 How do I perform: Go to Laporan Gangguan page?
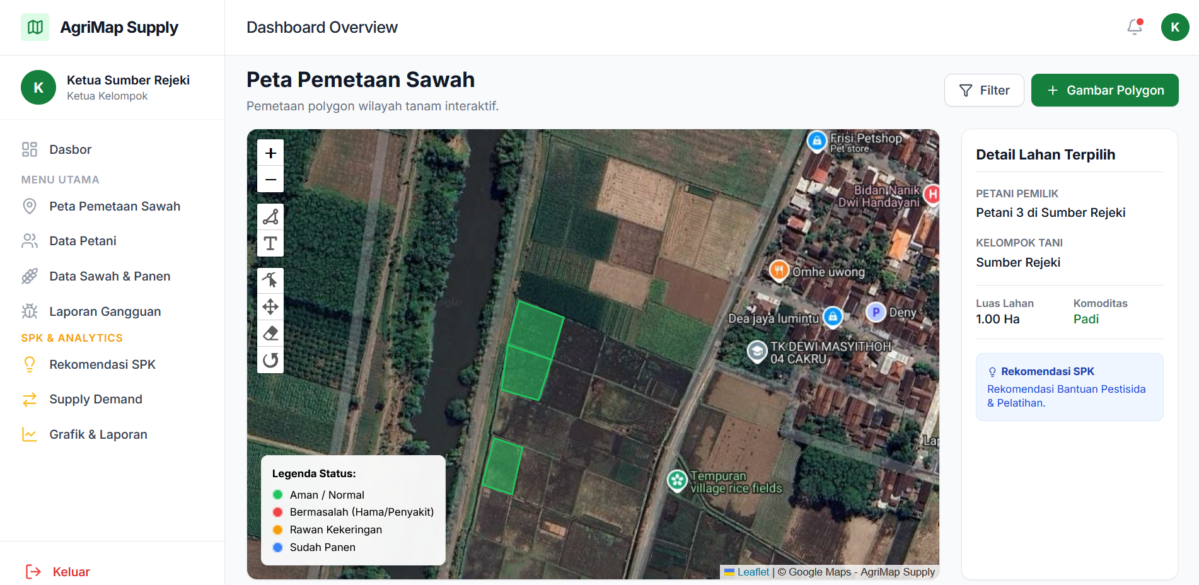click(105, 311)
